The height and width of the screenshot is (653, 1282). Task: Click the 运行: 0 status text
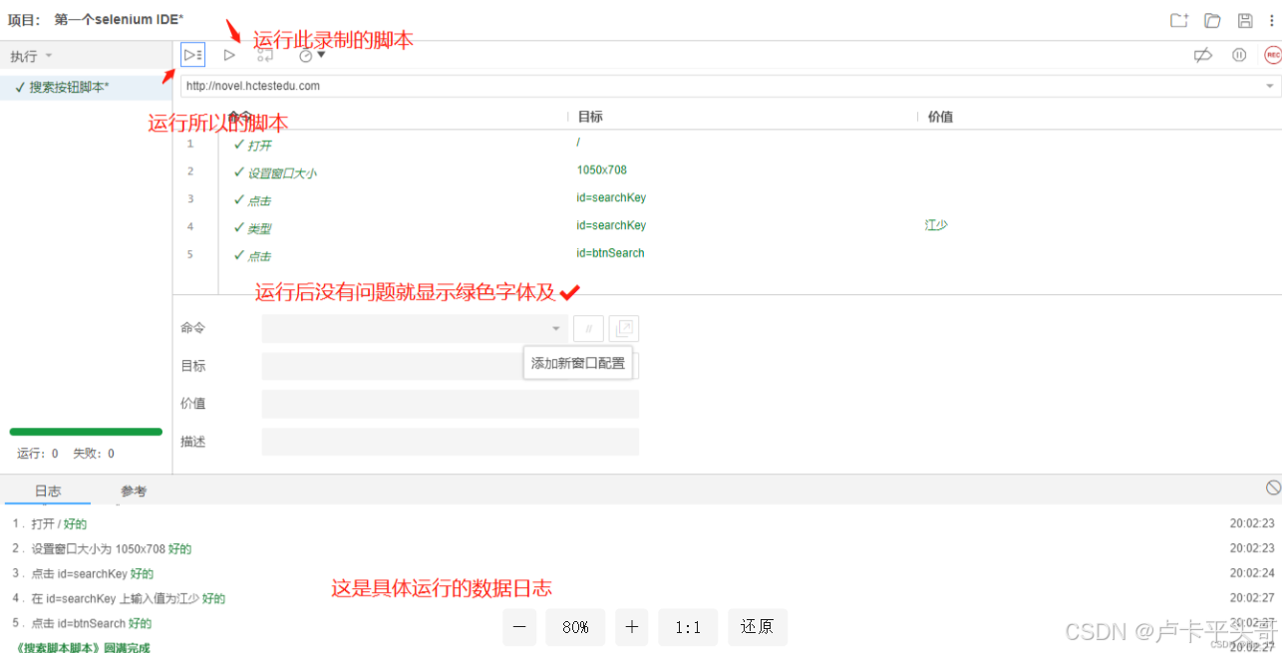click(x=38, y=454)
